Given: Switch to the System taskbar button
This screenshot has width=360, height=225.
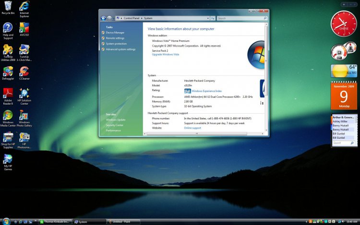Looking at the screenshot, I should click(x=90, y=222).
